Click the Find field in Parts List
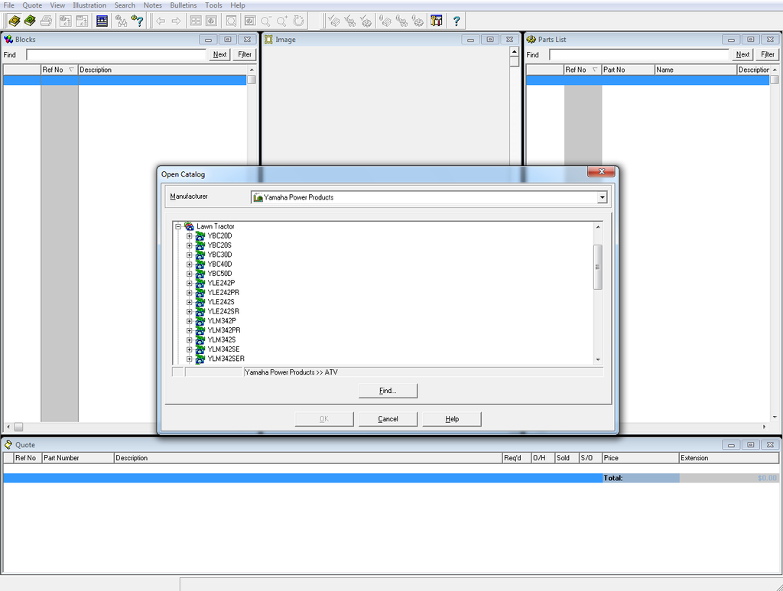This screenshot has height=591, width=783. click(639, 55)
